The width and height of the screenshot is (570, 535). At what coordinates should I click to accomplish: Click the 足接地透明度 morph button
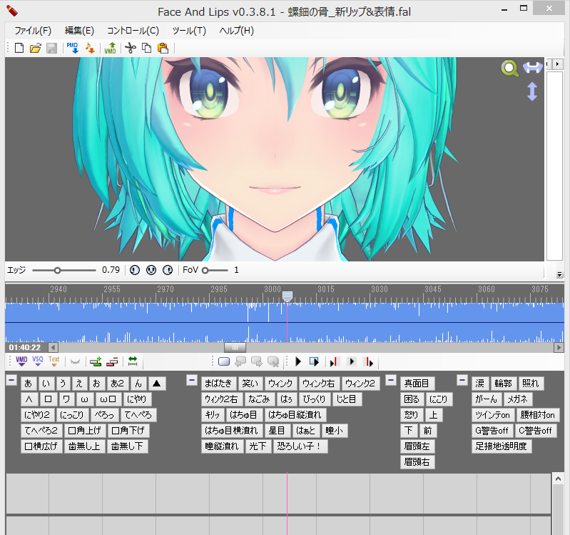tap(502, 446)
